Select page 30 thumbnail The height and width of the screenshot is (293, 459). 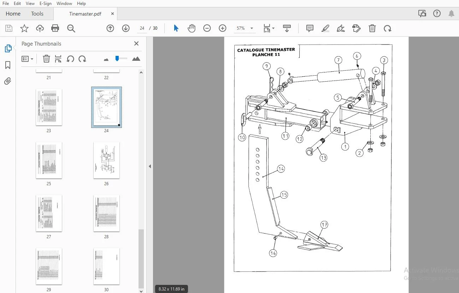click(x=106, y=266)
